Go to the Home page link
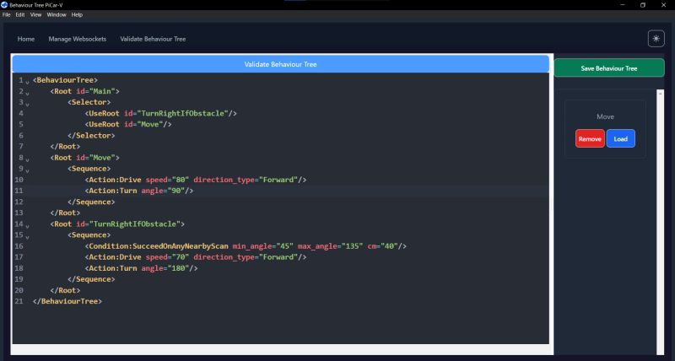Image resolution: width=675 pixels, height=361 pixels. (26, 39)
